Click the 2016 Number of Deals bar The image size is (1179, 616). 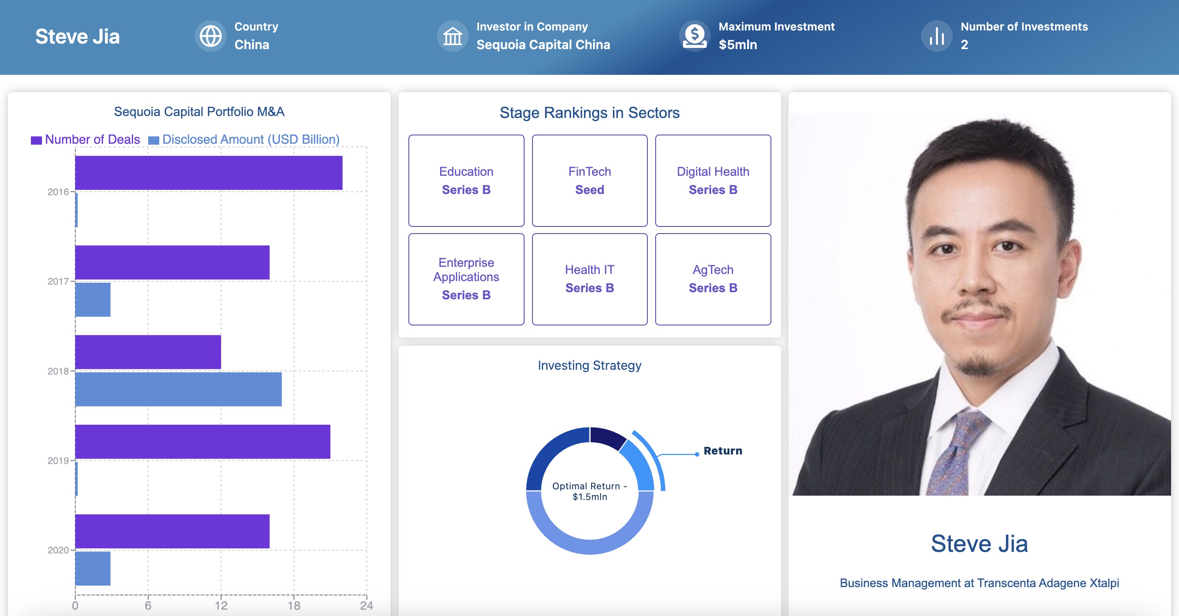click(208, 173)
